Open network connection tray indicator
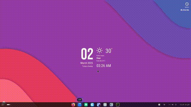 [x=170, y=105]
